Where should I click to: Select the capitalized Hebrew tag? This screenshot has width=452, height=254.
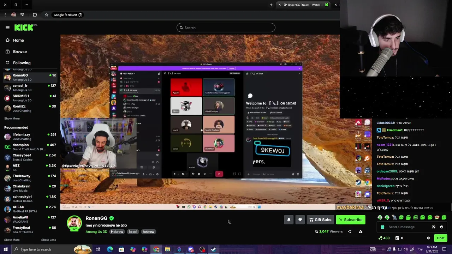coord(117,232)
